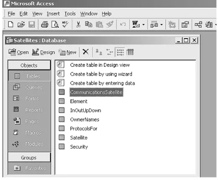Open Print Preview magnifier icon
218x180 pixels.
pos(55,25)
